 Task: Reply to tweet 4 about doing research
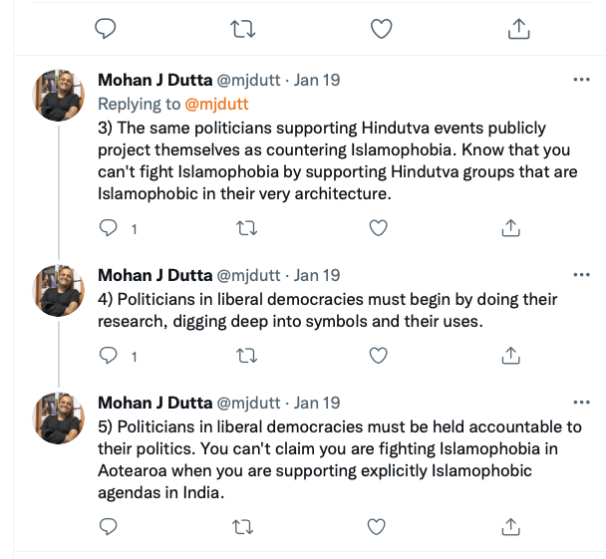tap(109, 355)
